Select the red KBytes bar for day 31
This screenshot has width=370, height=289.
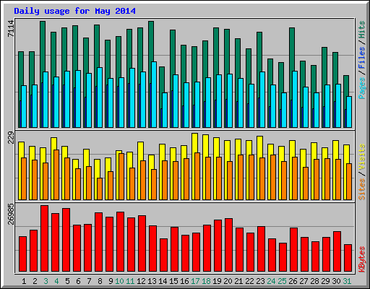[x=348, y=258]
